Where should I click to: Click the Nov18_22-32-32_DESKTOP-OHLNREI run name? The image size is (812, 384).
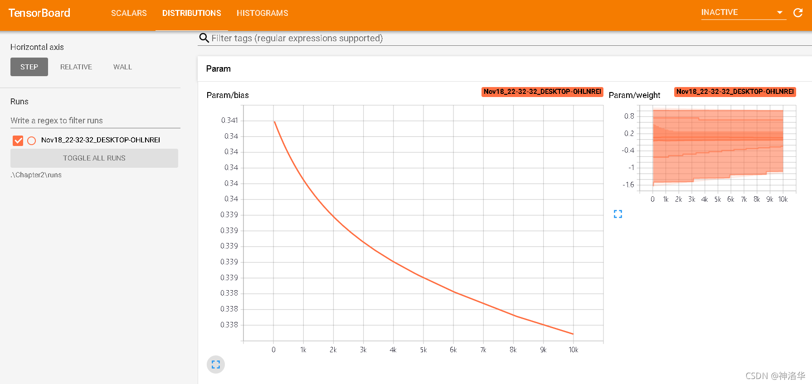[101, 140]
